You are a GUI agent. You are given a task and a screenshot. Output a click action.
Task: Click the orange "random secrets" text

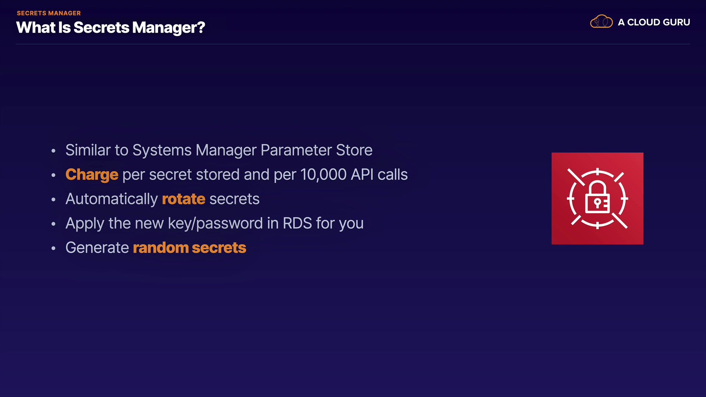tap(189, 248)
